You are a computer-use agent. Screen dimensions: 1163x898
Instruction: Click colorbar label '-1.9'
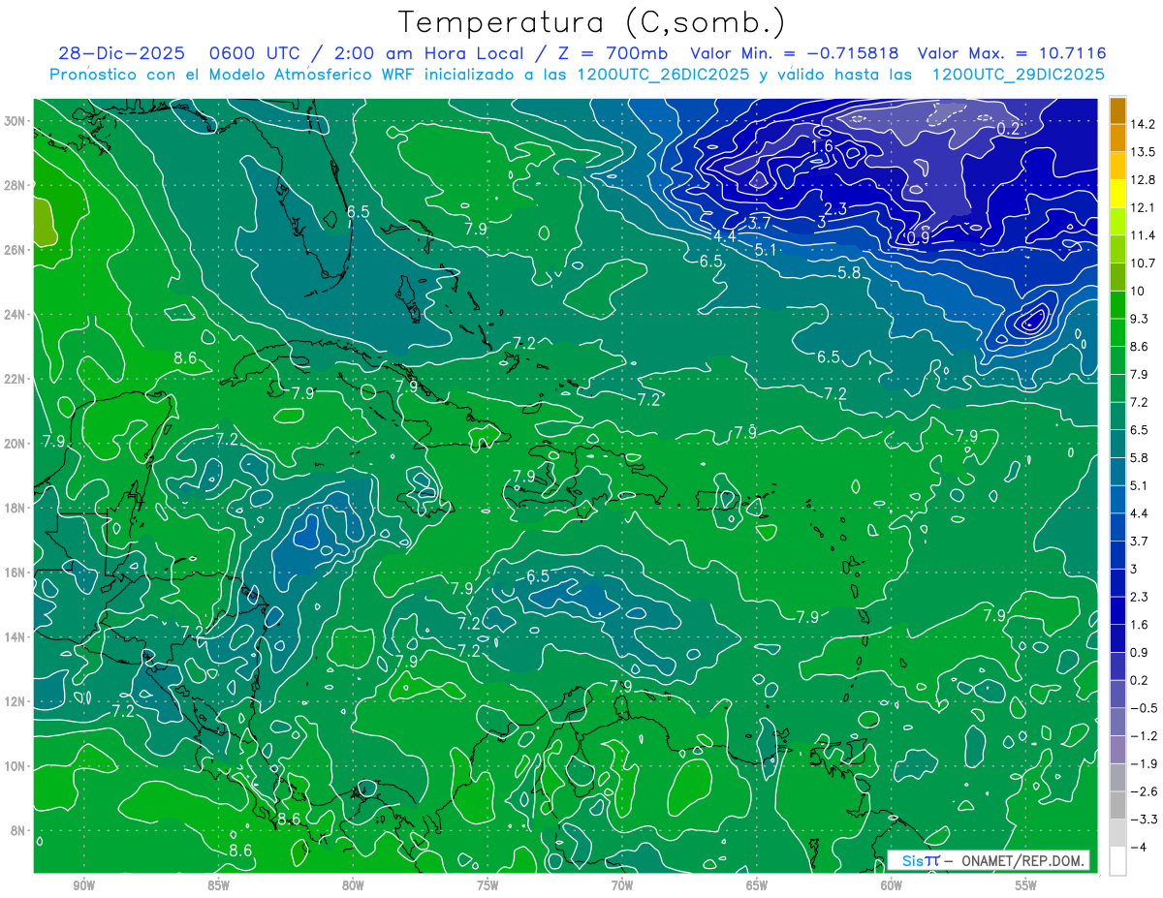pyautogui.click(x=1143, y=764)
